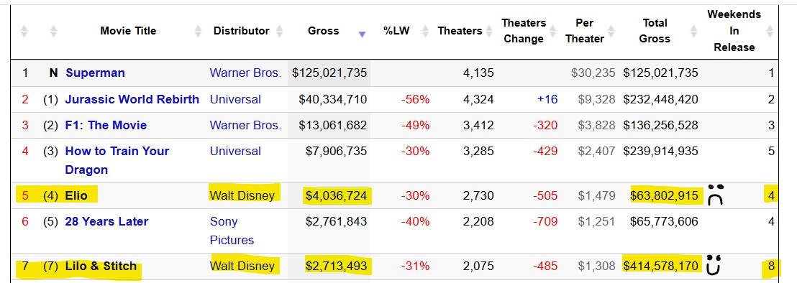Open the Sony Pictures distributor link
Screen dimensions: 797x283
(x=232, y=231)
